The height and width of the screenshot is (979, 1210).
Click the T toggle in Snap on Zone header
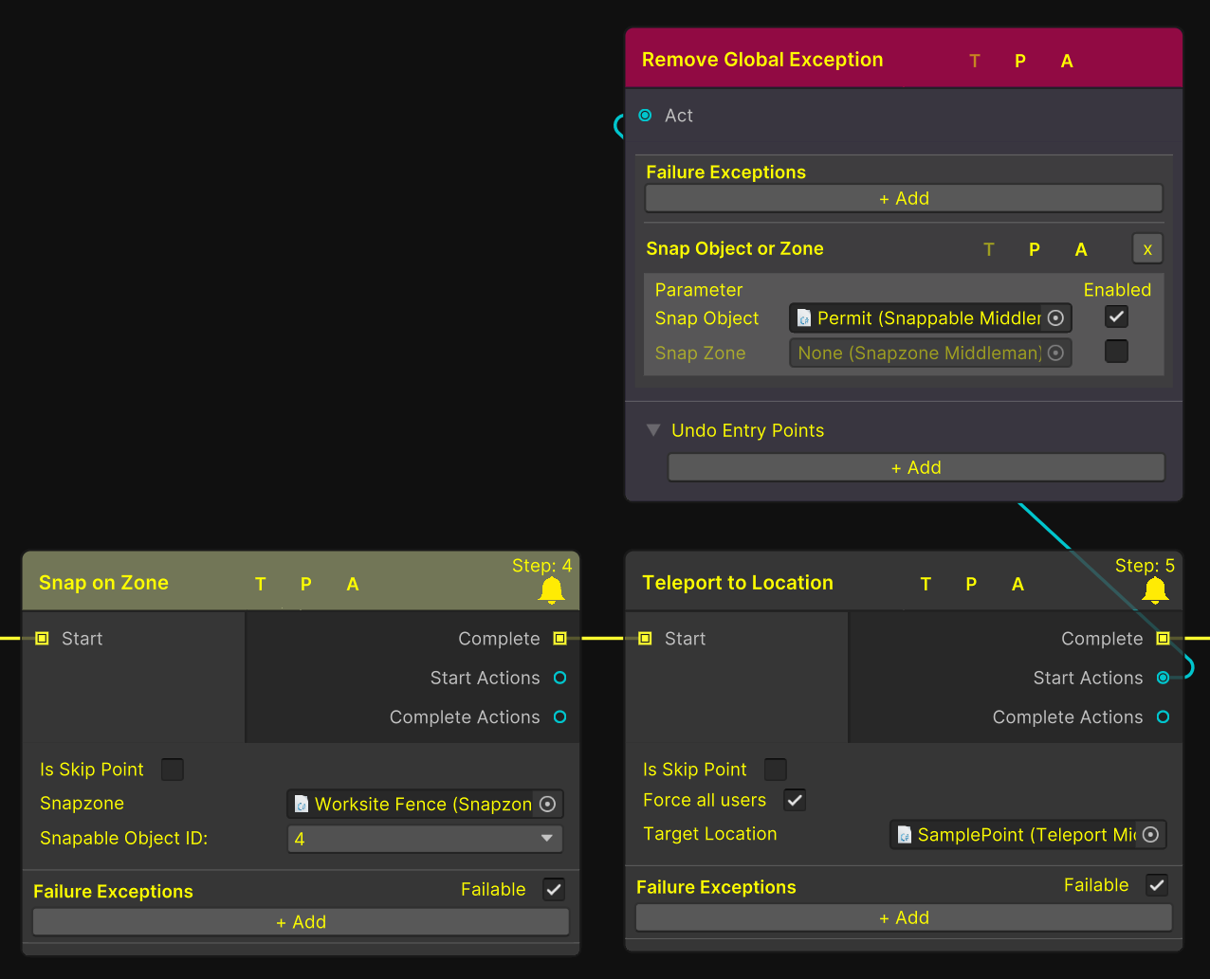tap(261, 584)
